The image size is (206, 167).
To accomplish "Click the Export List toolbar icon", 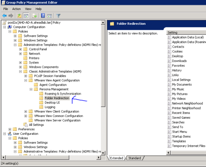I will click(x=34, y=15).
